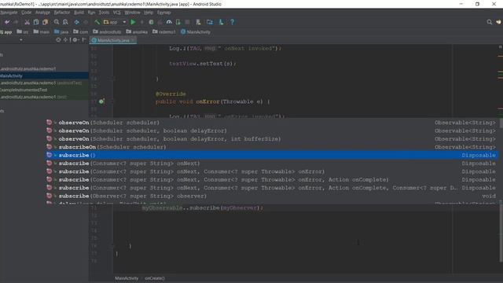Choose subscribe(Observer observer) void completion

click(x=271, y=196)
